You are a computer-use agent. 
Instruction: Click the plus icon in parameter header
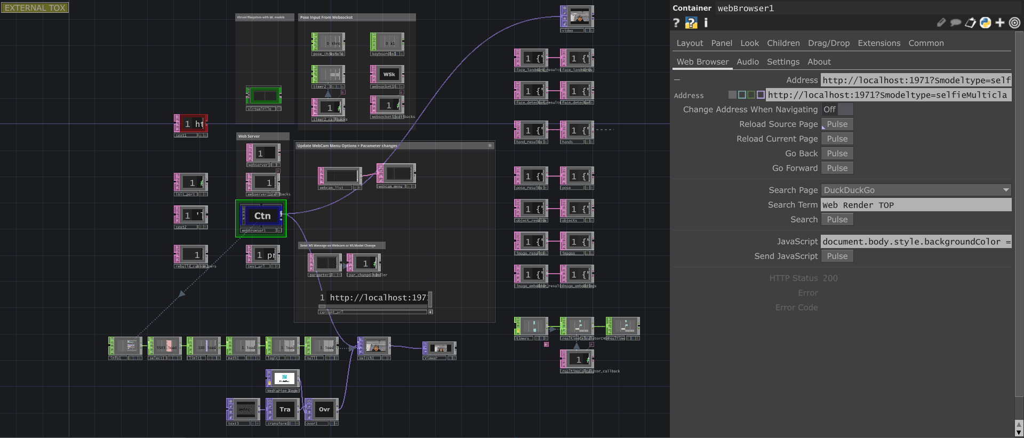tap(1000, 22)
